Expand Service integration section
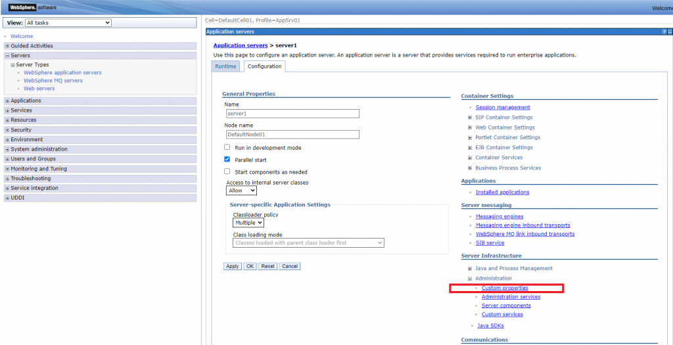This screenshot has width=673, height=345. point(7,188)
